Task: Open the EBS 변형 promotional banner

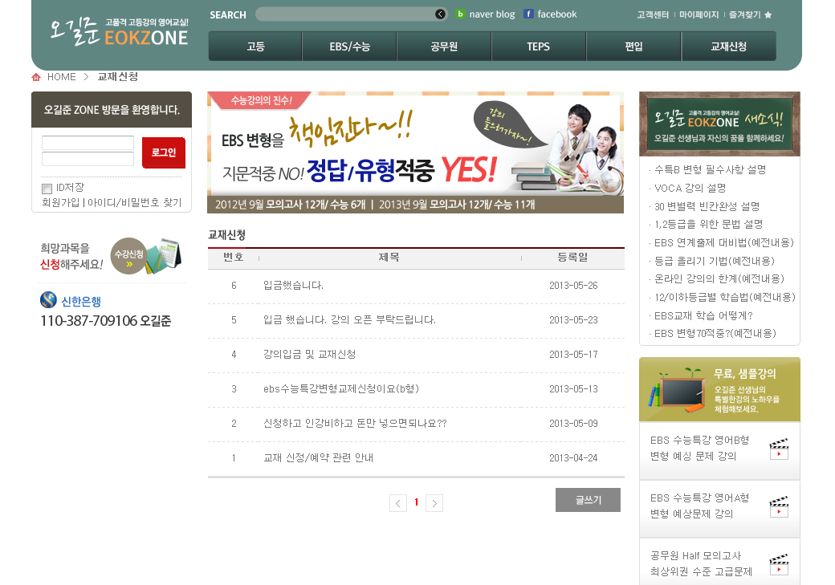Action: (x=415, y=152)
